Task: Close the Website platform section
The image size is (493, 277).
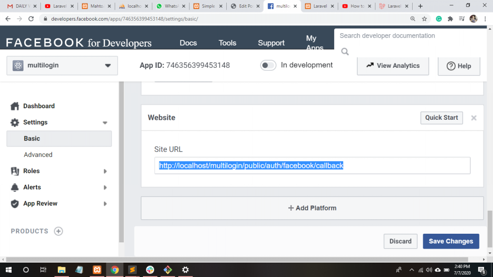Action: click(474, 118)
